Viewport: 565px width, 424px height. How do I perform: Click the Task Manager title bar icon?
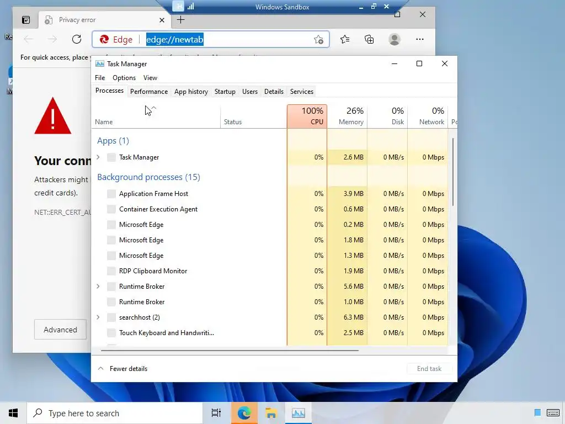click(100, 64)
